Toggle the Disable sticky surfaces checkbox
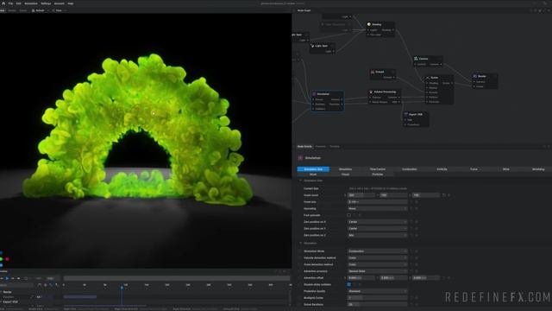Screen dimensions: 552x311 348,284
